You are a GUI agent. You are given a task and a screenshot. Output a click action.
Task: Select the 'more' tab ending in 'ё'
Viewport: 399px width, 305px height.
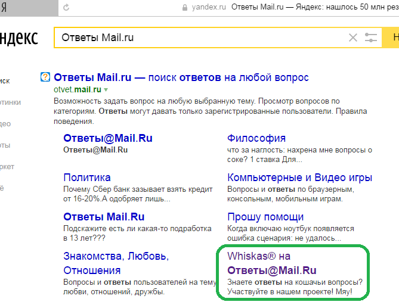(2, 188)
